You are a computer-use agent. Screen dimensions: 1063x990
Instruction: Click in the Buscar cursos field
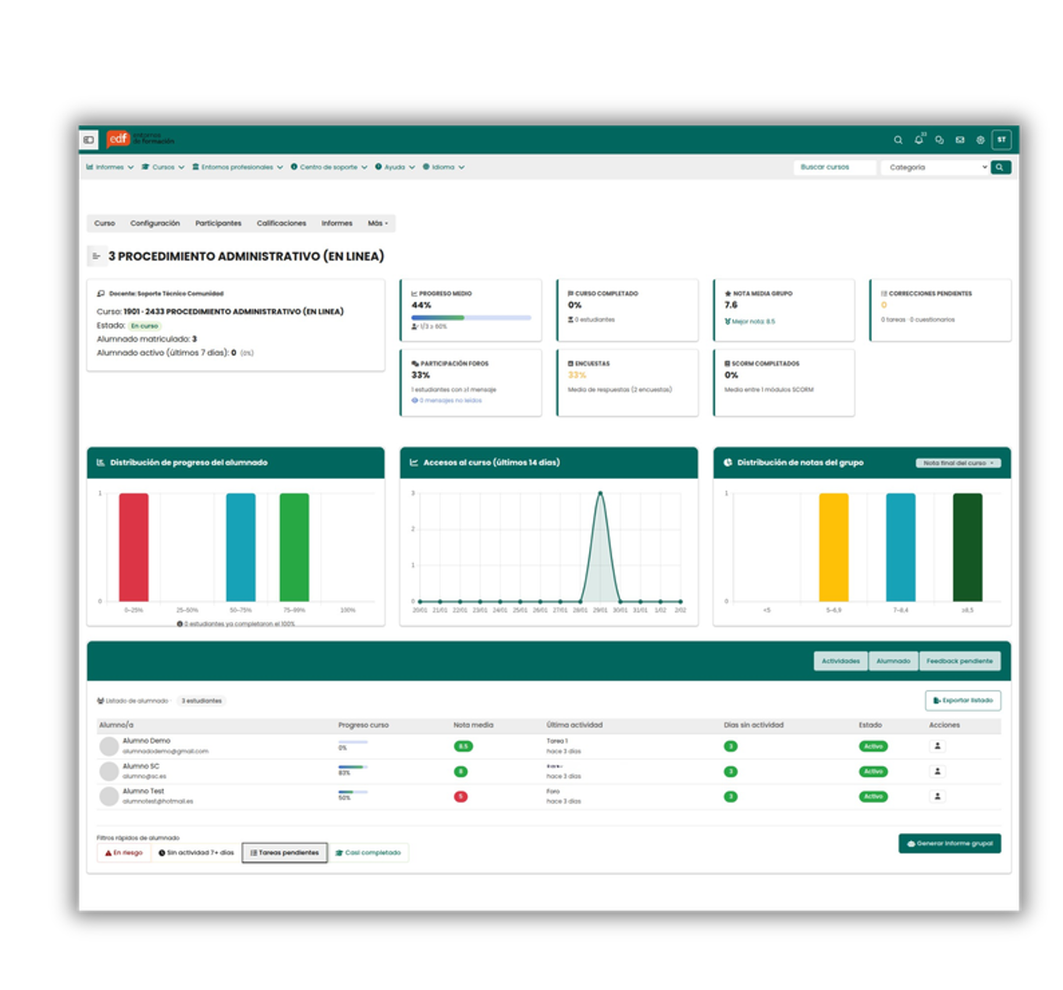[834, 167]
